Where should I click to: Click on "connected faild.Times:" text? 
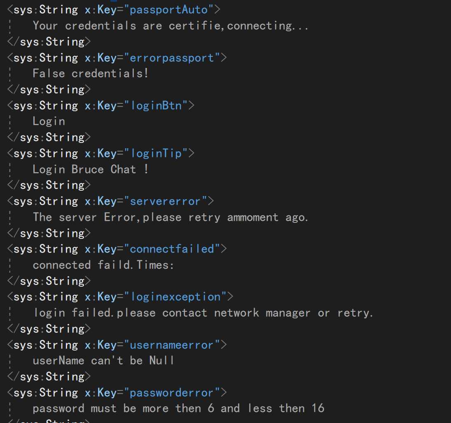tap(103, 265)
